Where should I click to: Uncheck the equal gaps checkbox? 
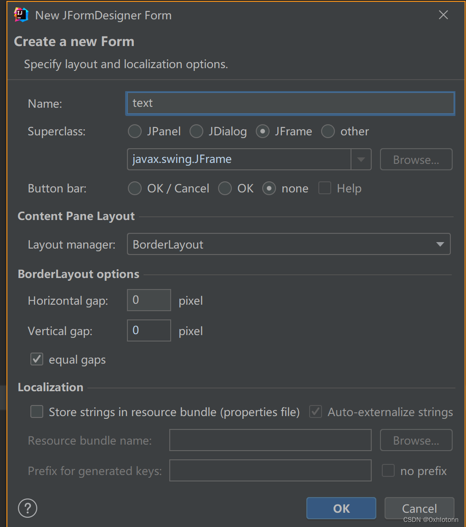point(37,359)
